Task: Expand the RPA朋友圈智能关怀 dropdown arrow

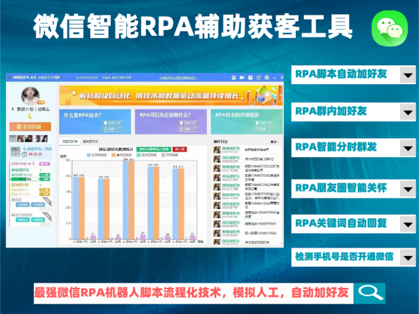Action: coord(407,187)
